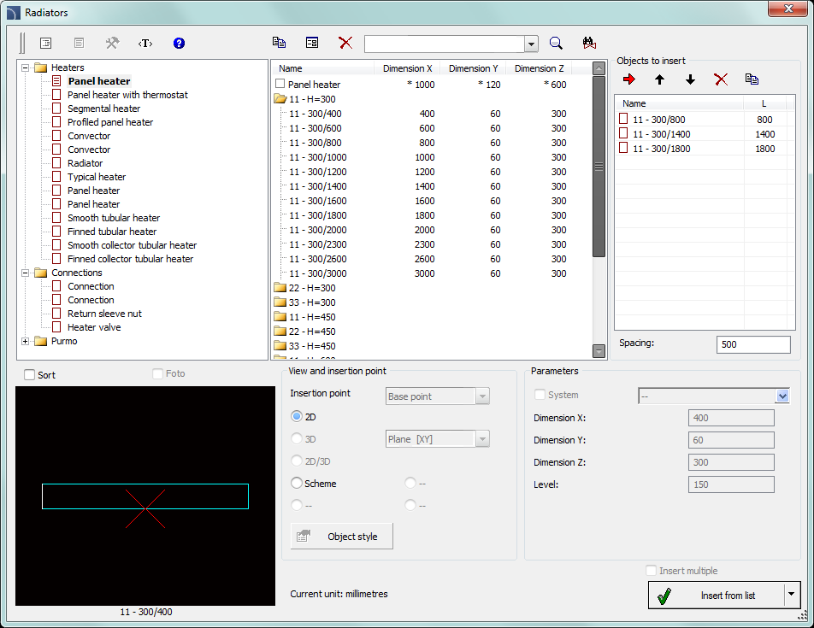Click the Object style button
The height and width of the screenshot is (628, 814).
tap(342, 537)
